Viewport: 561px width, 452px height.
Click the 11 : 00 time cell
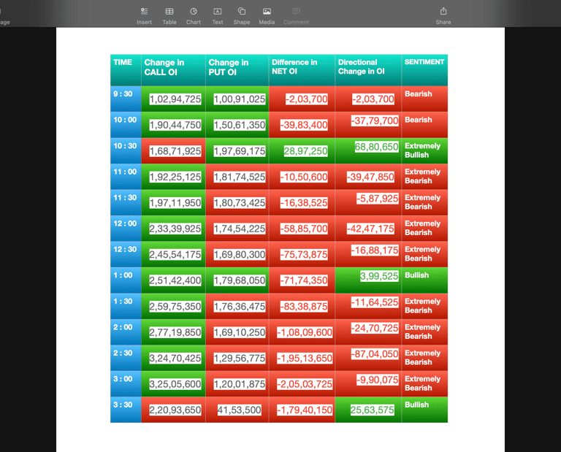click(x=126, y=177)
